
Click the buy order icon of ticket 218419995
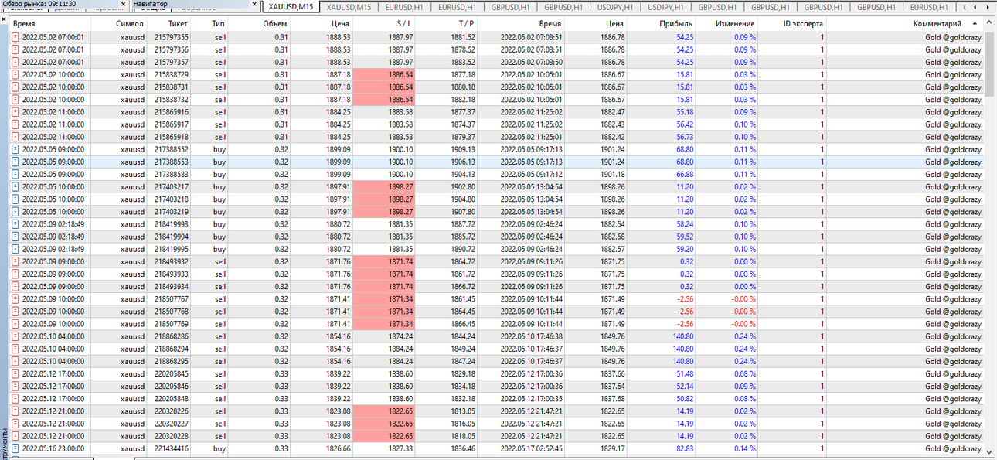click(x=15, y=249)
